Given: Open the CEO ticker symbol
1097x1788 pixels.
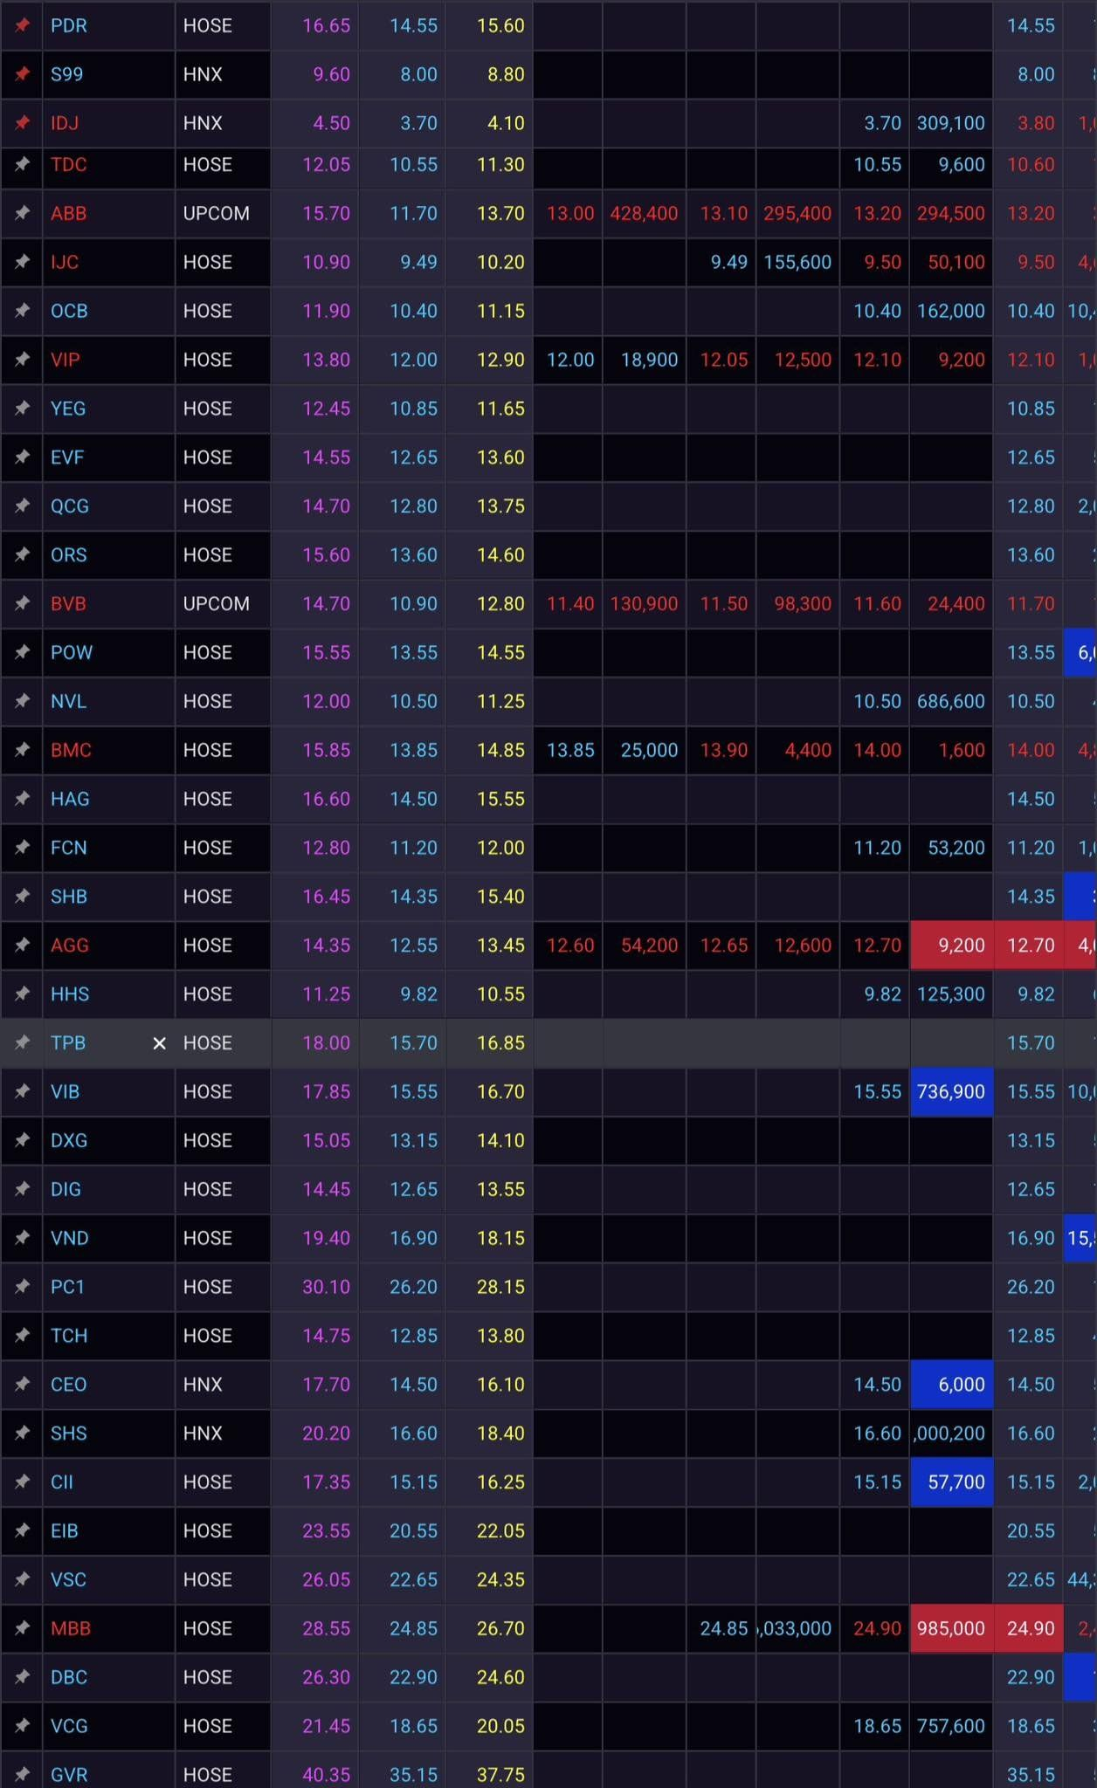Looking at the screenshot, I should pyautogui.click(x=68, y=1385).
